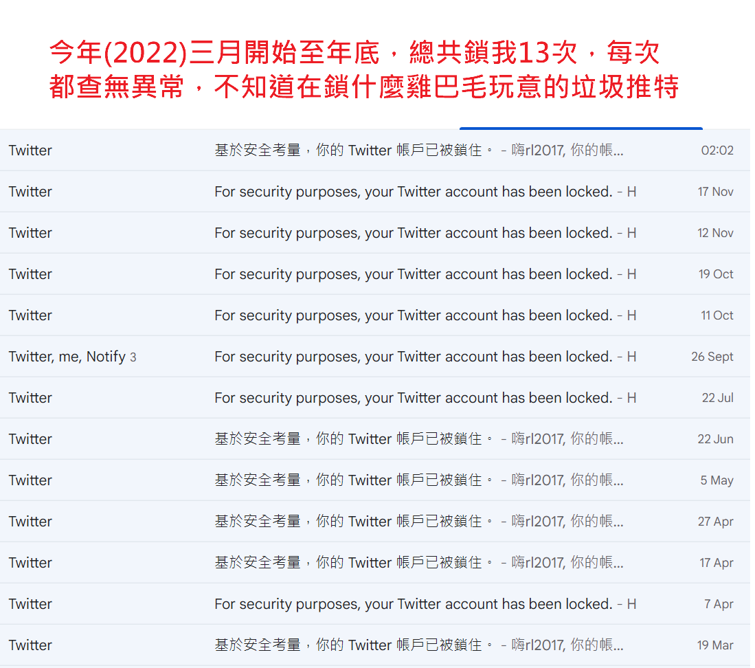Open the Twitter email dated 19 Oct
755x668 pixels.
pyautogui.click(x=375, y=274)
